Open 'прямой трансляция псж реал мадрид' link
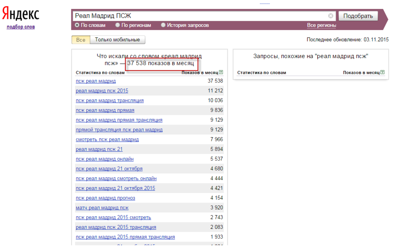This screenshot has height=249, width=403. tap(119, 130)
